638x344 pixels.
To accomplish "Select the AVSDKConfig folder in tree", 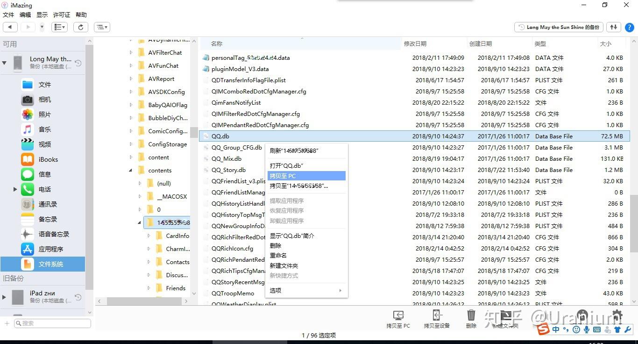I will point(166,92).
